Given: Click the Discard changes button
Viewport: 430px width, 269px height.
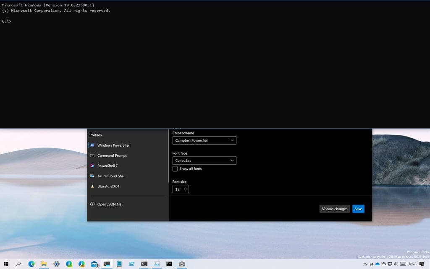Looking at the screenshot, I should pos(334,208).
